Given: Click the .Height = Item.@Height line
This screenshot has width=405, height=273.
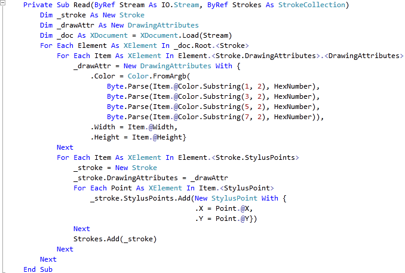Looking at the screenshot, I should coord(138,138).
